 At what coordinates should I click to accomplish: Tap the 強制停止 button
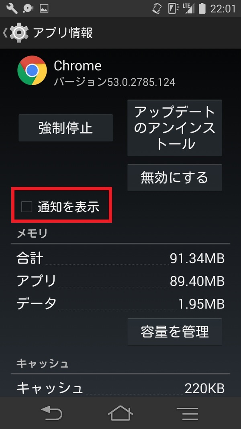tap(65, 128)
